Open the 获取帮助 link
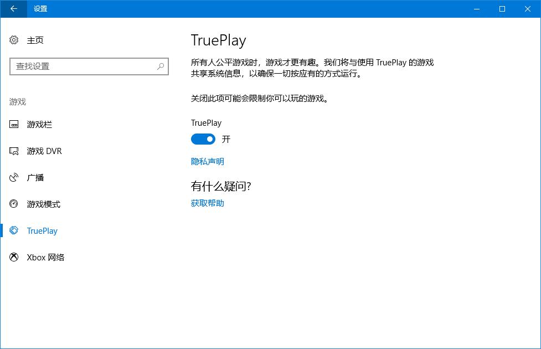 [x=207, y=203]
